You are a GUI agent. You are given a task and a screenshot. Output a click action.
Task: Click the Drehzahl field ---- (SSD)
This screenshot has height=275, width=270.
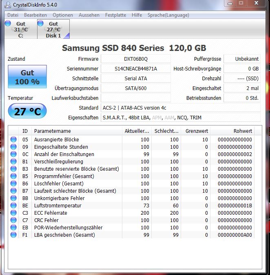tap(242, 79)
